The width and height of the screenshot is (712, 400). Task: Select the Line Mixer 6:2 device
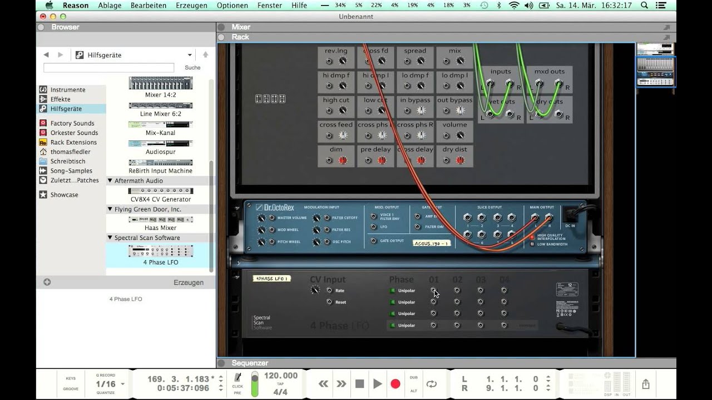tap(161, 109)
